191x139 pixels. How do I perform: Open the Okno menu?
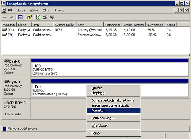[x=46, y=10]
